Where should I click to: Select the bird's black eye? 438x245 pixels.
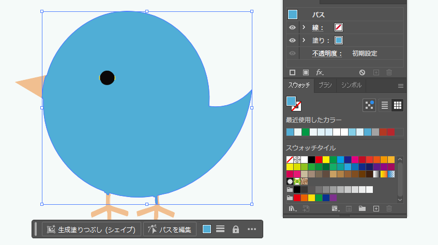[107, 78]
